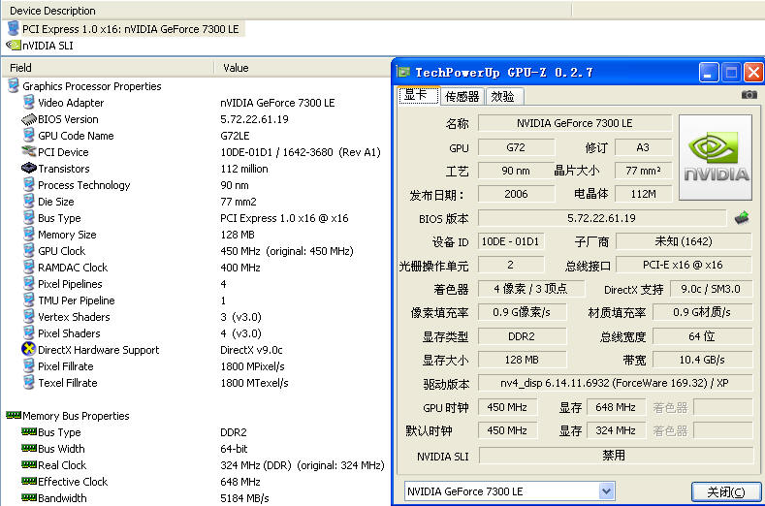
Task: Click the GPU-Z screenshot camera icon
Action: click(x=749, y=95)
